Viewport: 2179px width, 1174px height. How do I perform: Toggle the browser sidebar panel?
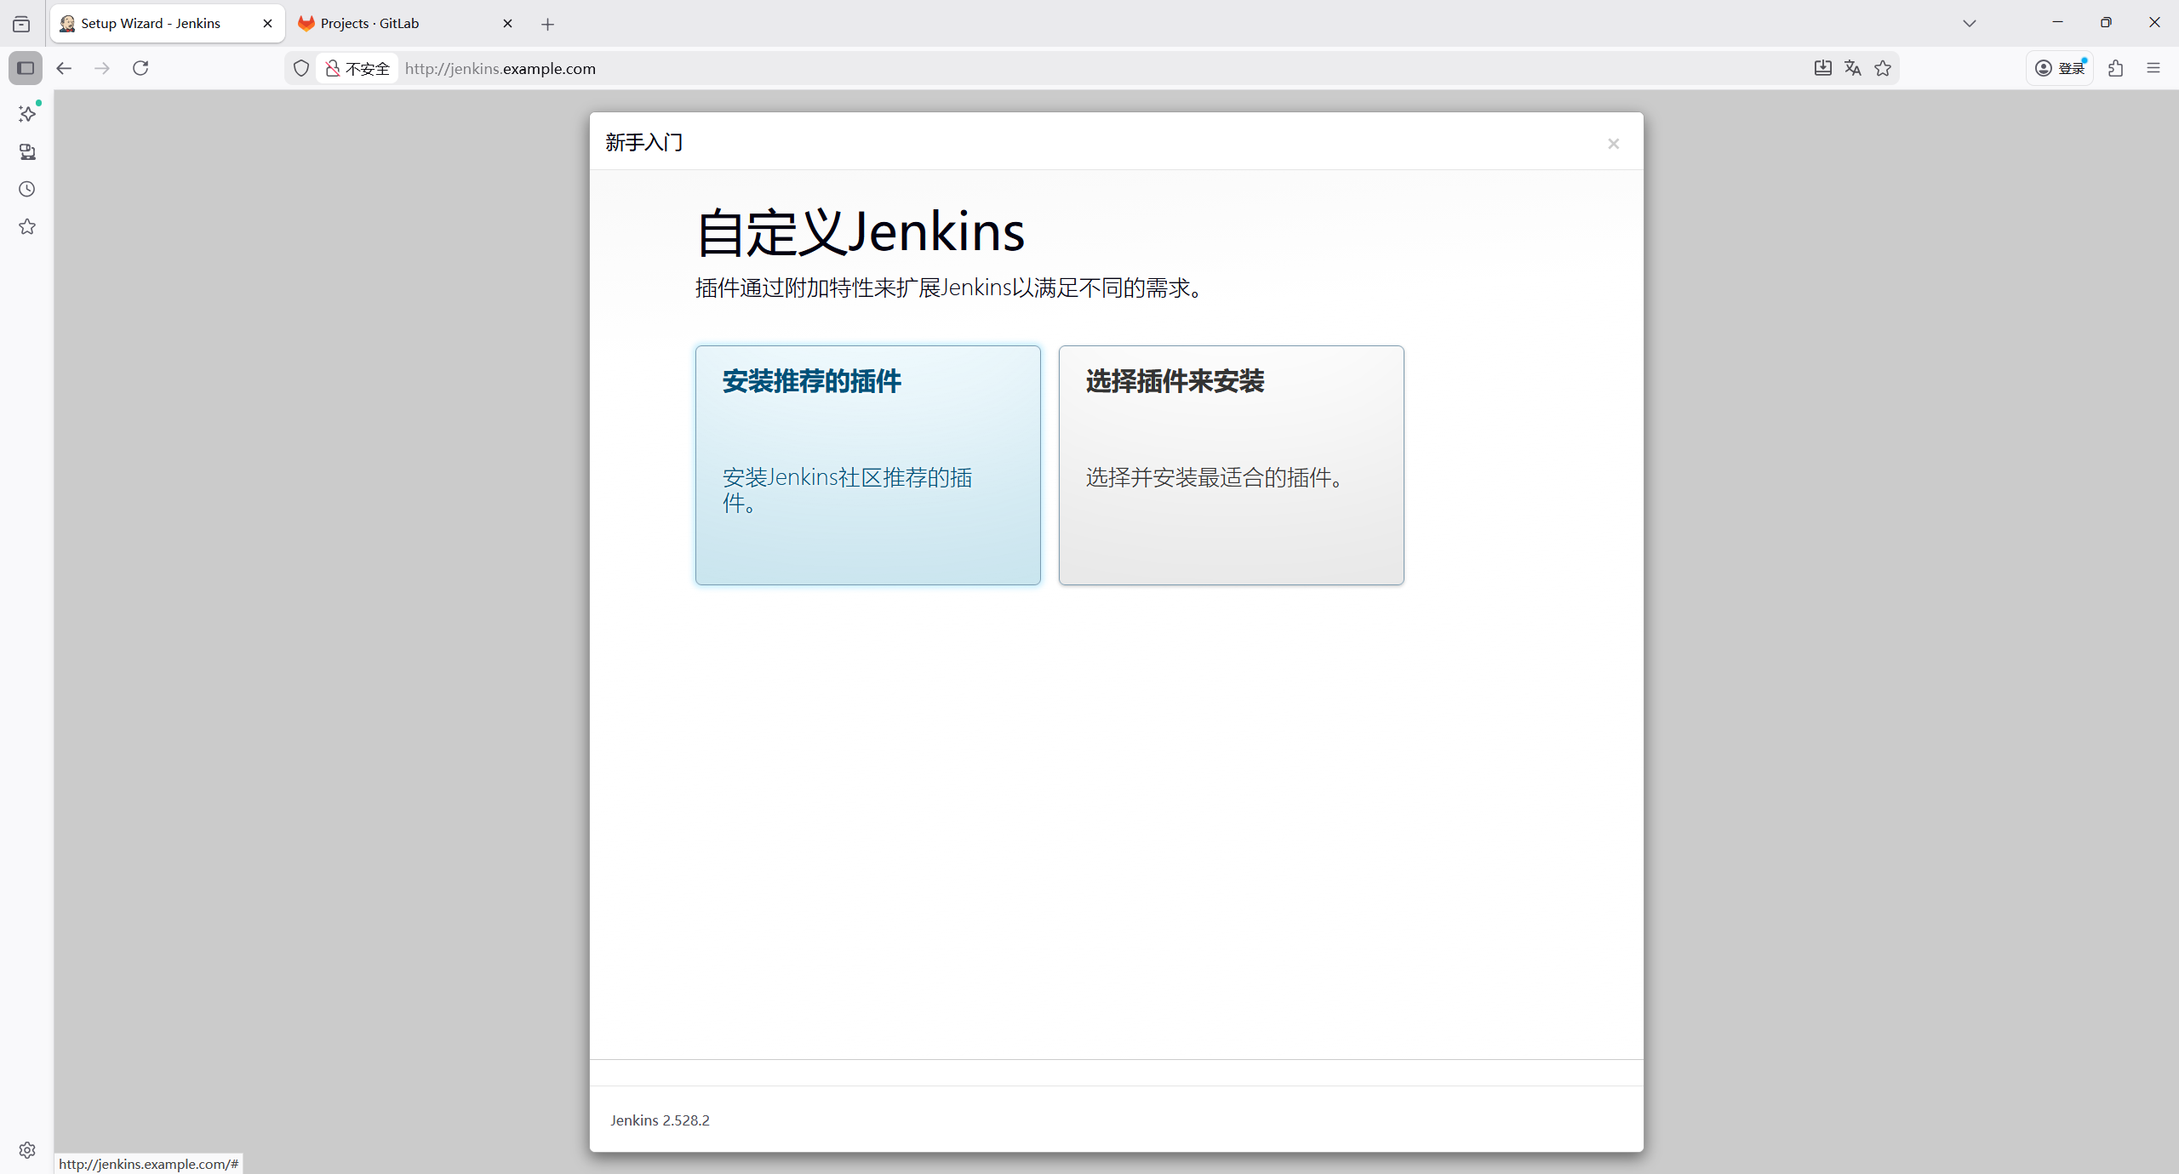pos(26,68)
